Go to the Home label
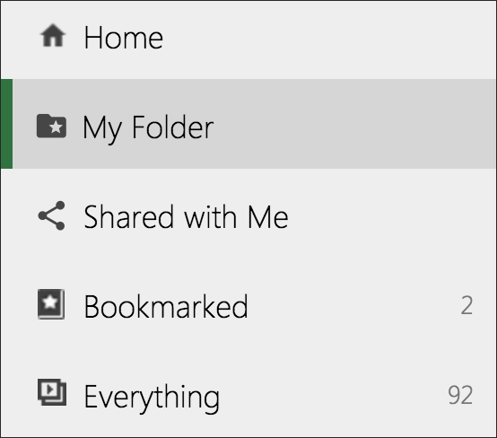The image size is (497, 438). point(124,38)
